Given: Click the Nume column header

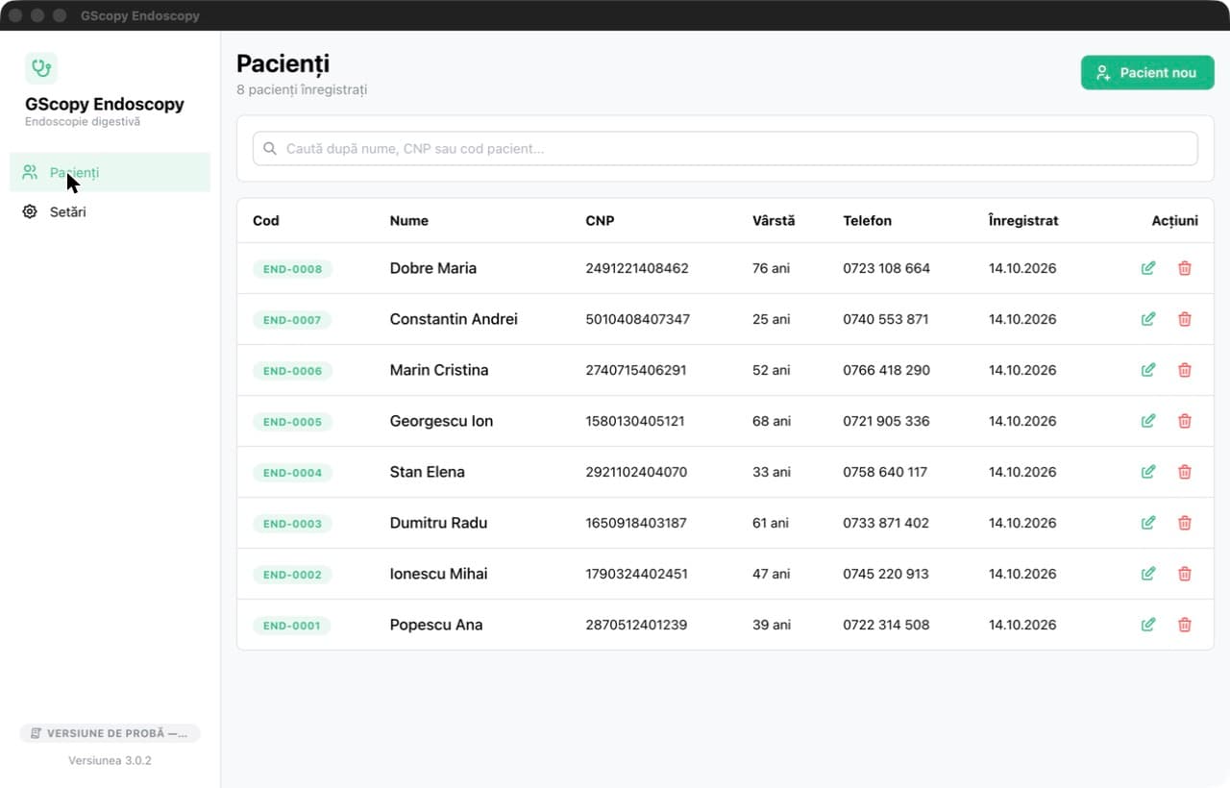Looking at the screenshot, I should click(x=409, y=220).
